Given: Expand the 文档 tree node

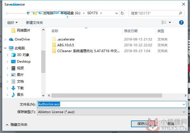Looking at the screenshot, I should tap(7, 82).
